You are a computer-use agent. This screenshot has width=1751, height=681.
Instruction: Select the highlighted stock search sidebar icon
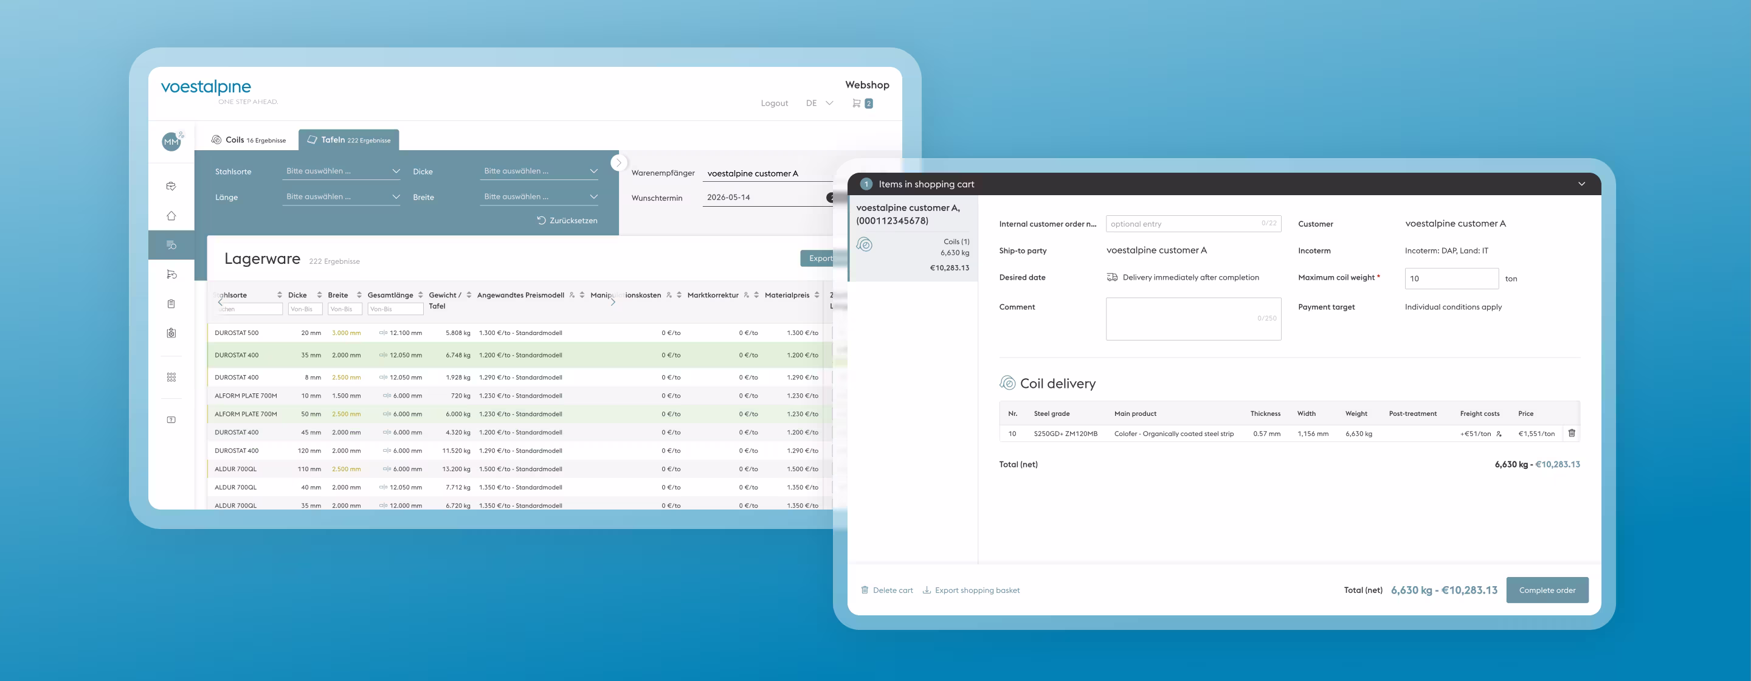point(171,246)
